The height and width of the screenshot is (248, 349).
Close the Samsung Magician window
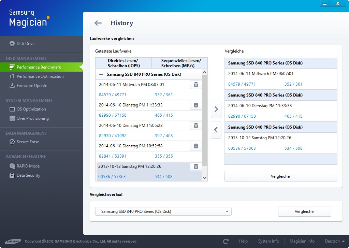tap(338, 3)
